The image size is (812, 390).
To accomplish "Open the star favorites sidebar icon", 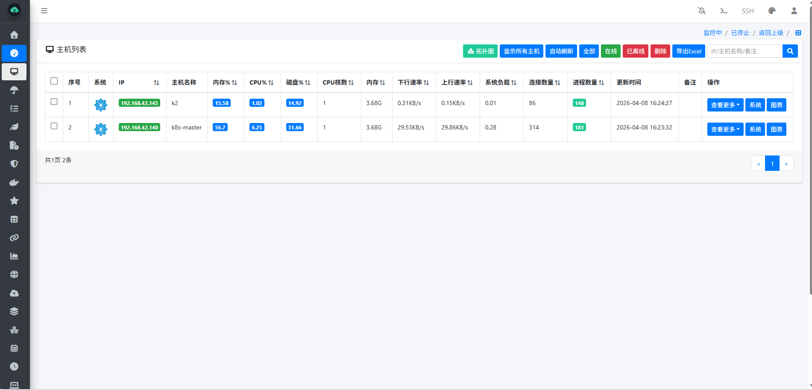I will click(x=14, y=201).
